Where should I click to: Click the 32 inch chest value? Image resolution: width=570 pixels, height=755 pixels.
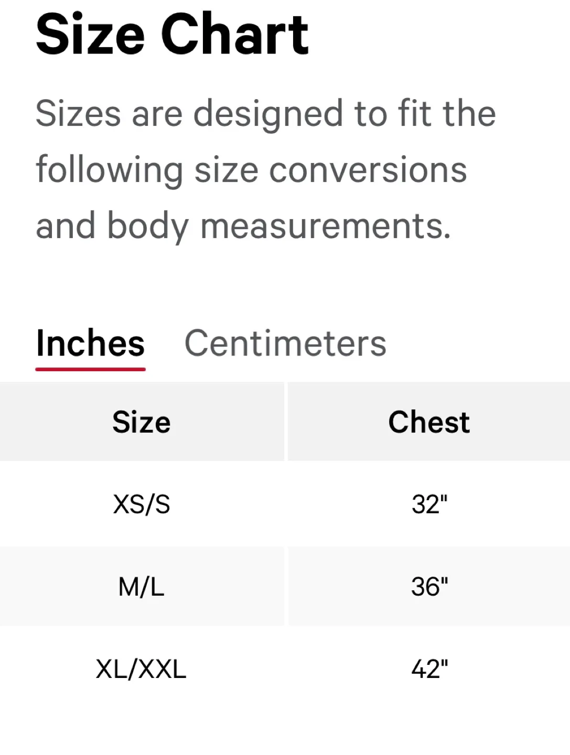point(428,504)
